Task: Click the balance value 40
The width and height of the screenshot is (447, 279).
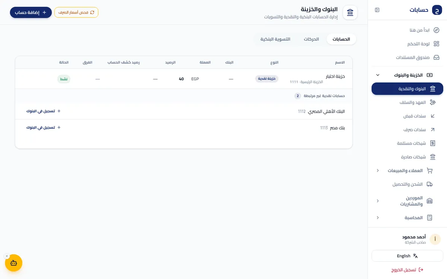Action: pos(181,79)
